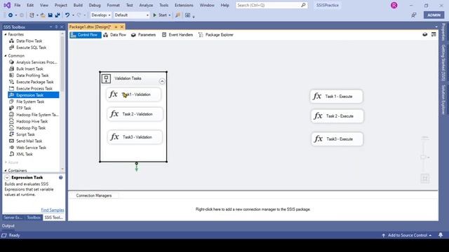Select the Data Flow Task toolbox item
Screen dimensions: 449x252
[29, 41]
